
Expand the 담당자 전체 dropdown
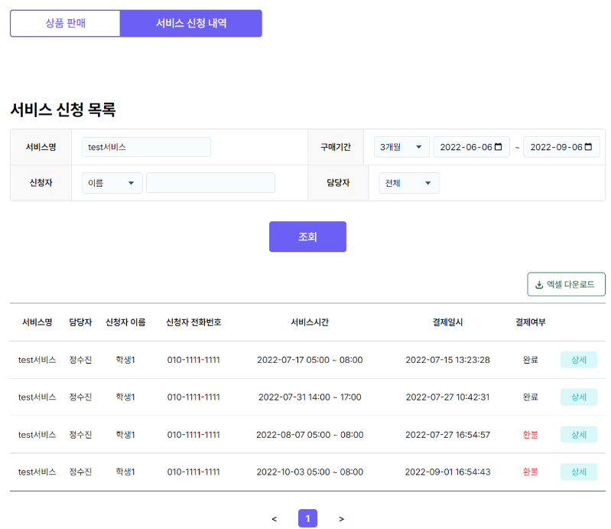[409, 183]
